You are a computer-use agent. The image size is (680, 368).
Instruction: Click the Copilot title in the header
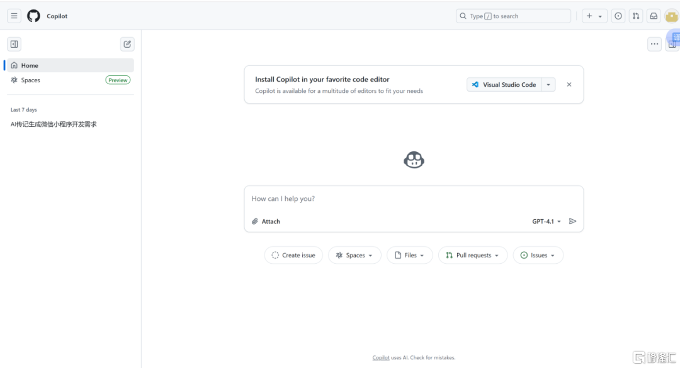(57, 16)
